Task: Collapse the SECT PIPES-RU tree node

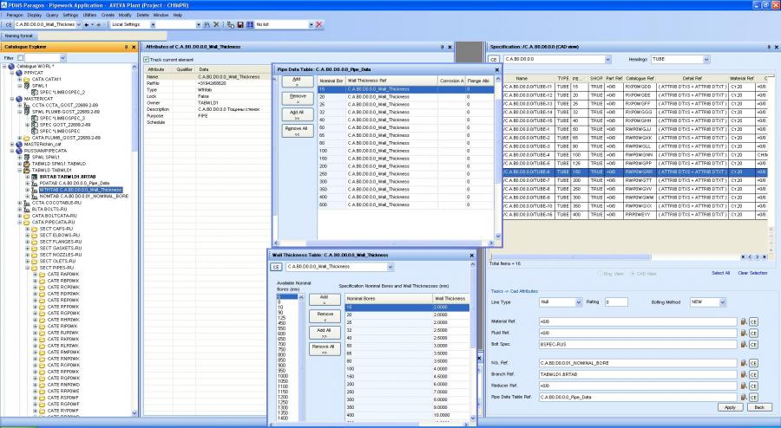Action: click(28, 268)
